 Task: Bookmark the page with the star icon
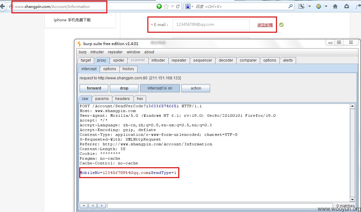pyautogui.click(x=166, y=6)
